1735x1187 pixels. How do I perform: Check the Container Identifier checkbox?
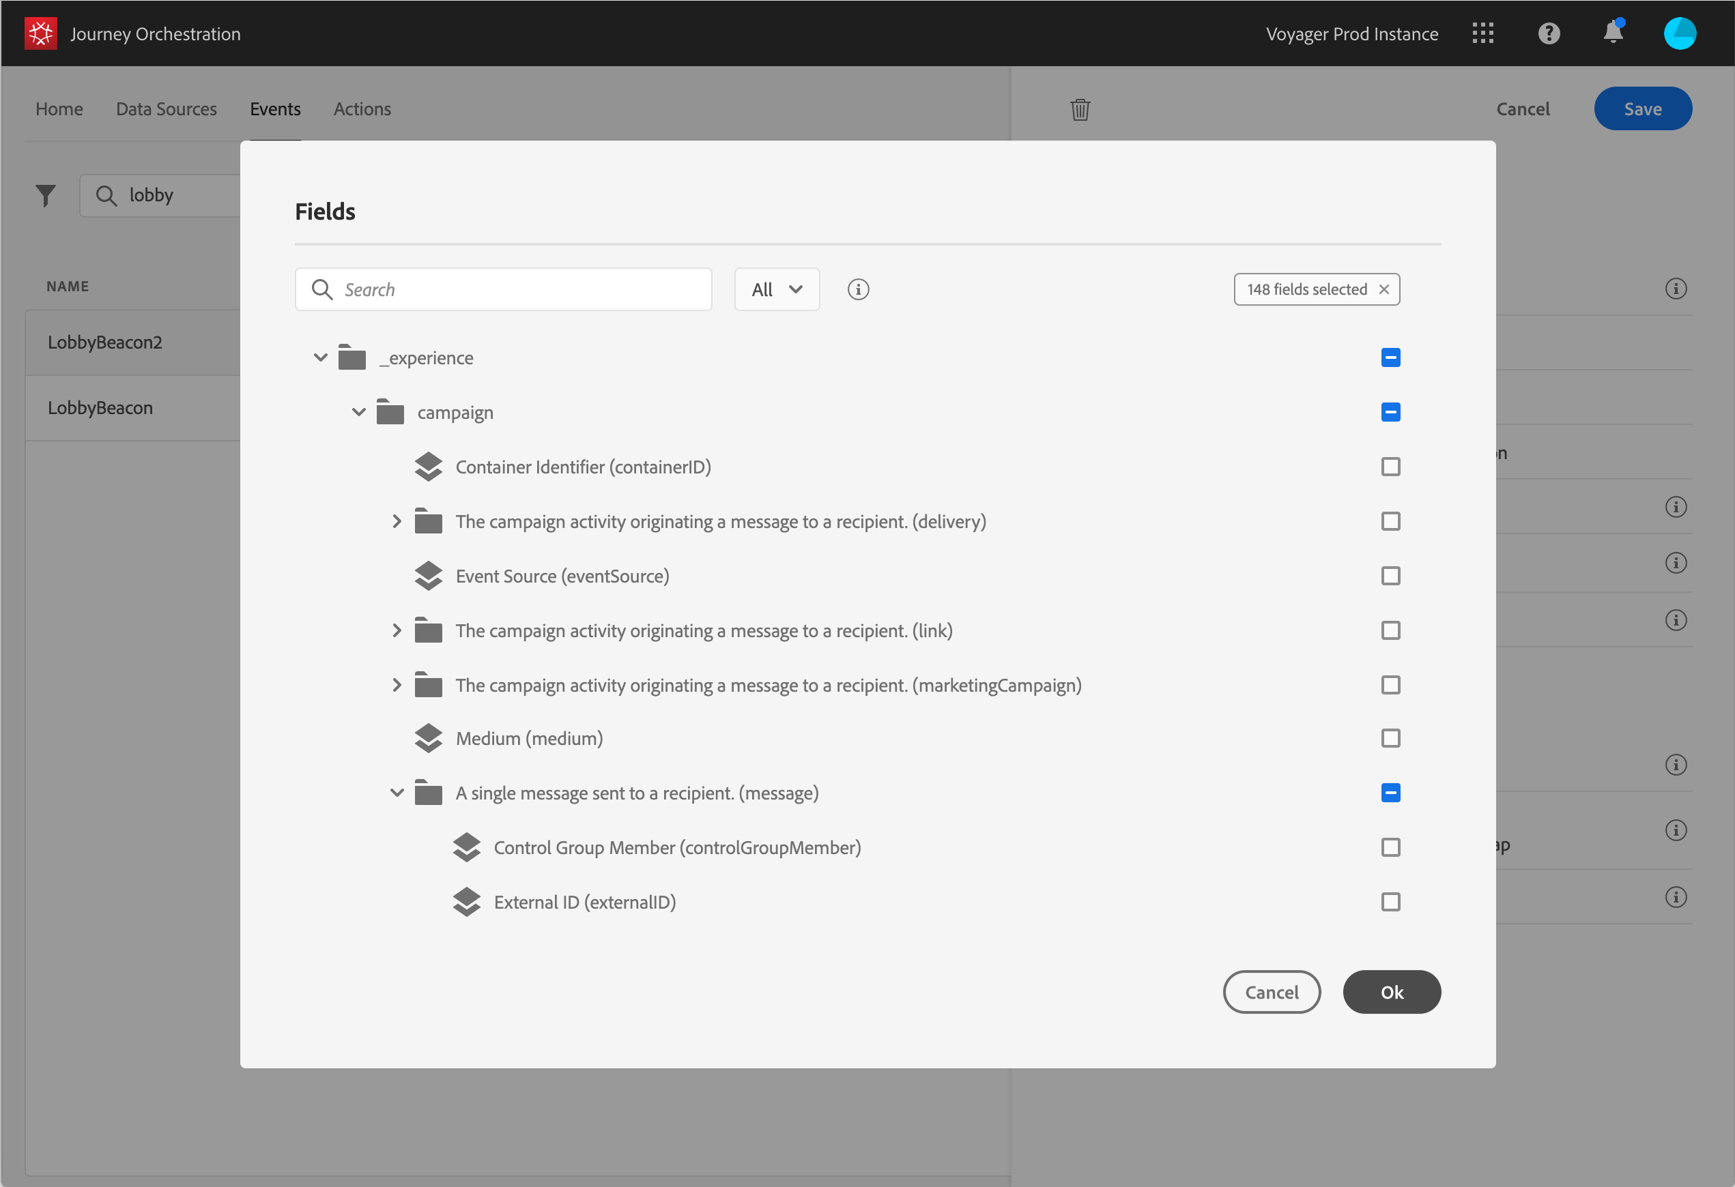point(1390,467)
